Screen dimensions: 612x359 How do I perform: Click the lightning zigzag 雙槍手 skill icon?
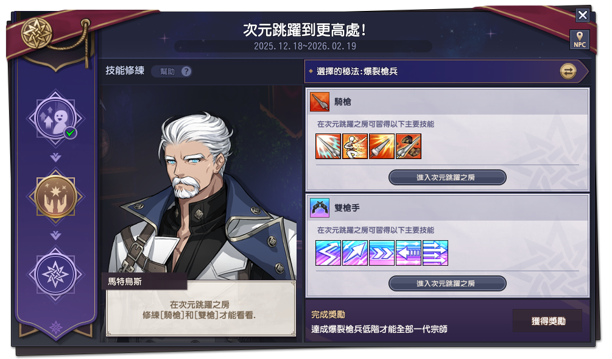coord(328,253)
